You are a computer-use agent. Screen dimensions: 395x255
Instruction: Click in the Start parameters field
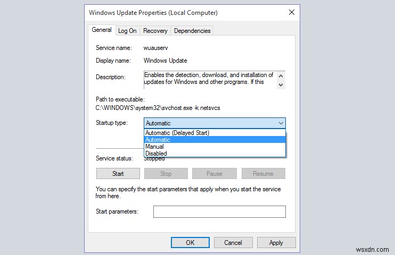[x=219, y=211]
